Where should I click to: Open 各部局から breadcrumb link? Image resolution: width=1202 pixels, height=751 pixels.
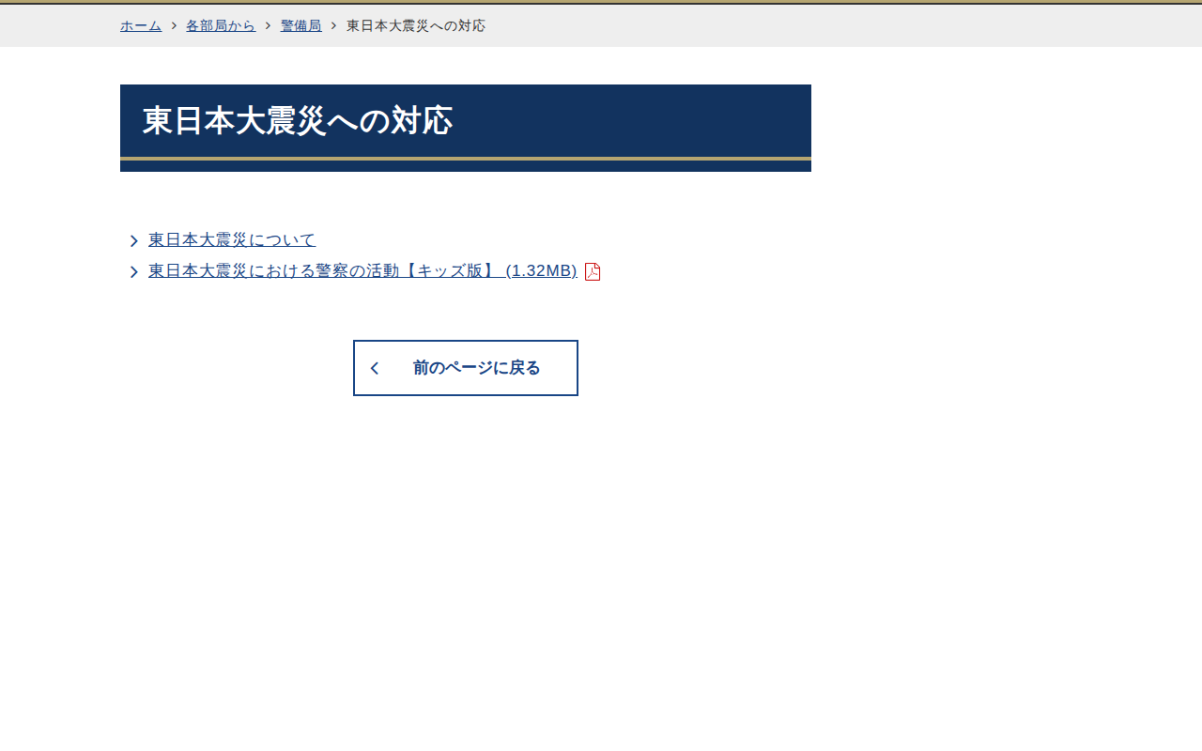pos(221,26)
